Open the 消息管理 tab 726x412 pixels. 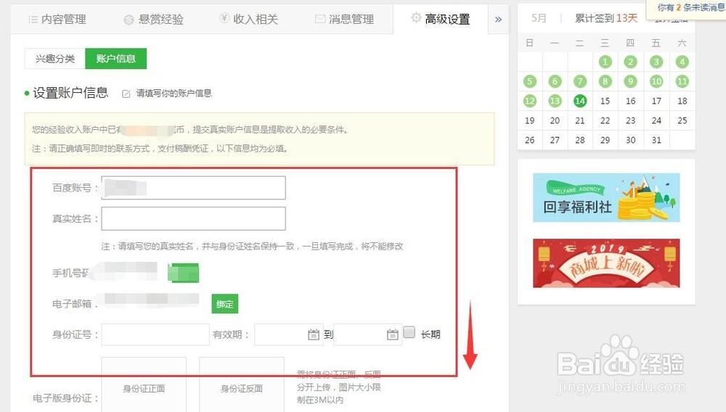tap(344, 19)
